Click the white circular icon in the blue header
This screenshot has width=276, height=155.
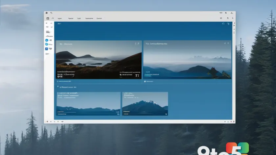tap(223, 24)
